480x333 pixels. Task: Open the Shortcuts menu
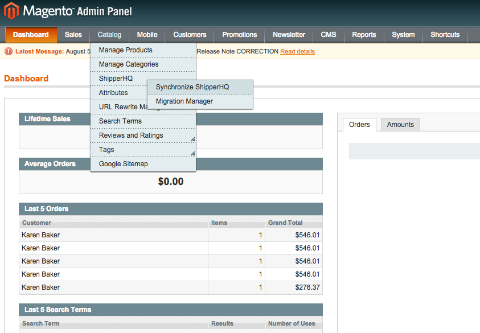[445, 35]
